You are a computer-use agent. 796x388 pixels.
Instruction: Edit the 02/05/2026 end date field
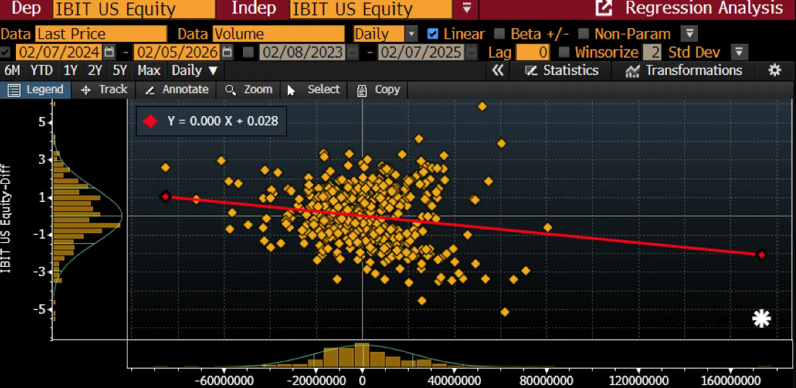point(177,52)
